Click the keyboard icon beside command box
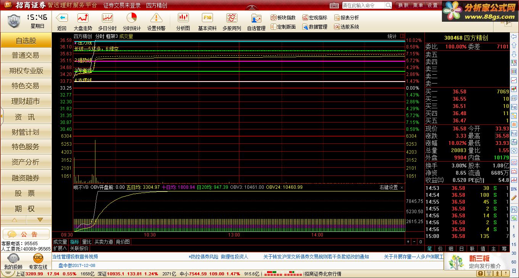 (x=334, y=5)
